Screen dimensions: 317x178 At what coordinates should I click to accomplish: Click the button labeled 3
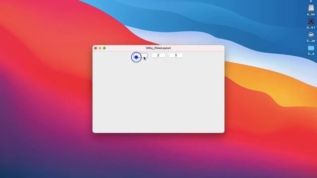tap(176, 55)
